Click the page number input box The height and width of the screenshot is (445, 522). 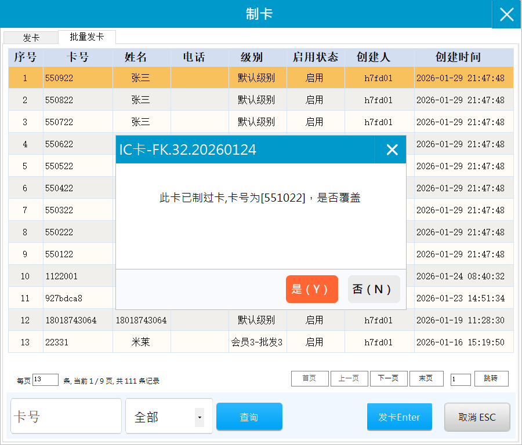tap(461, 380)
